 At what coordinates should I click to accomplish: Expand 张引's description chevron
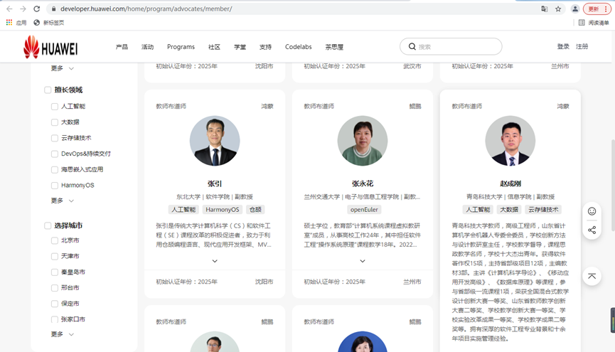click(215, 261)
